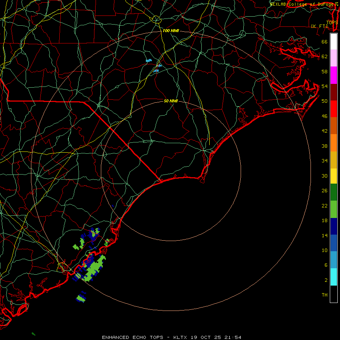Click the "50 NMI" range ring label
This screenshot has height=340, width=340.
coord(171,101)
